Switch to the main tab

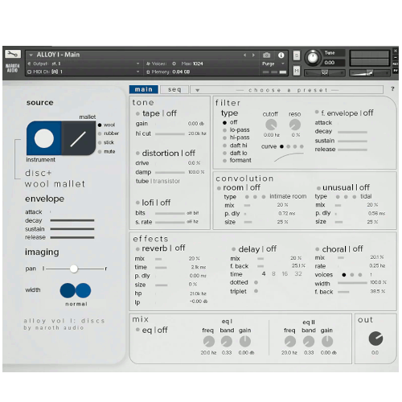coord(144,89)
